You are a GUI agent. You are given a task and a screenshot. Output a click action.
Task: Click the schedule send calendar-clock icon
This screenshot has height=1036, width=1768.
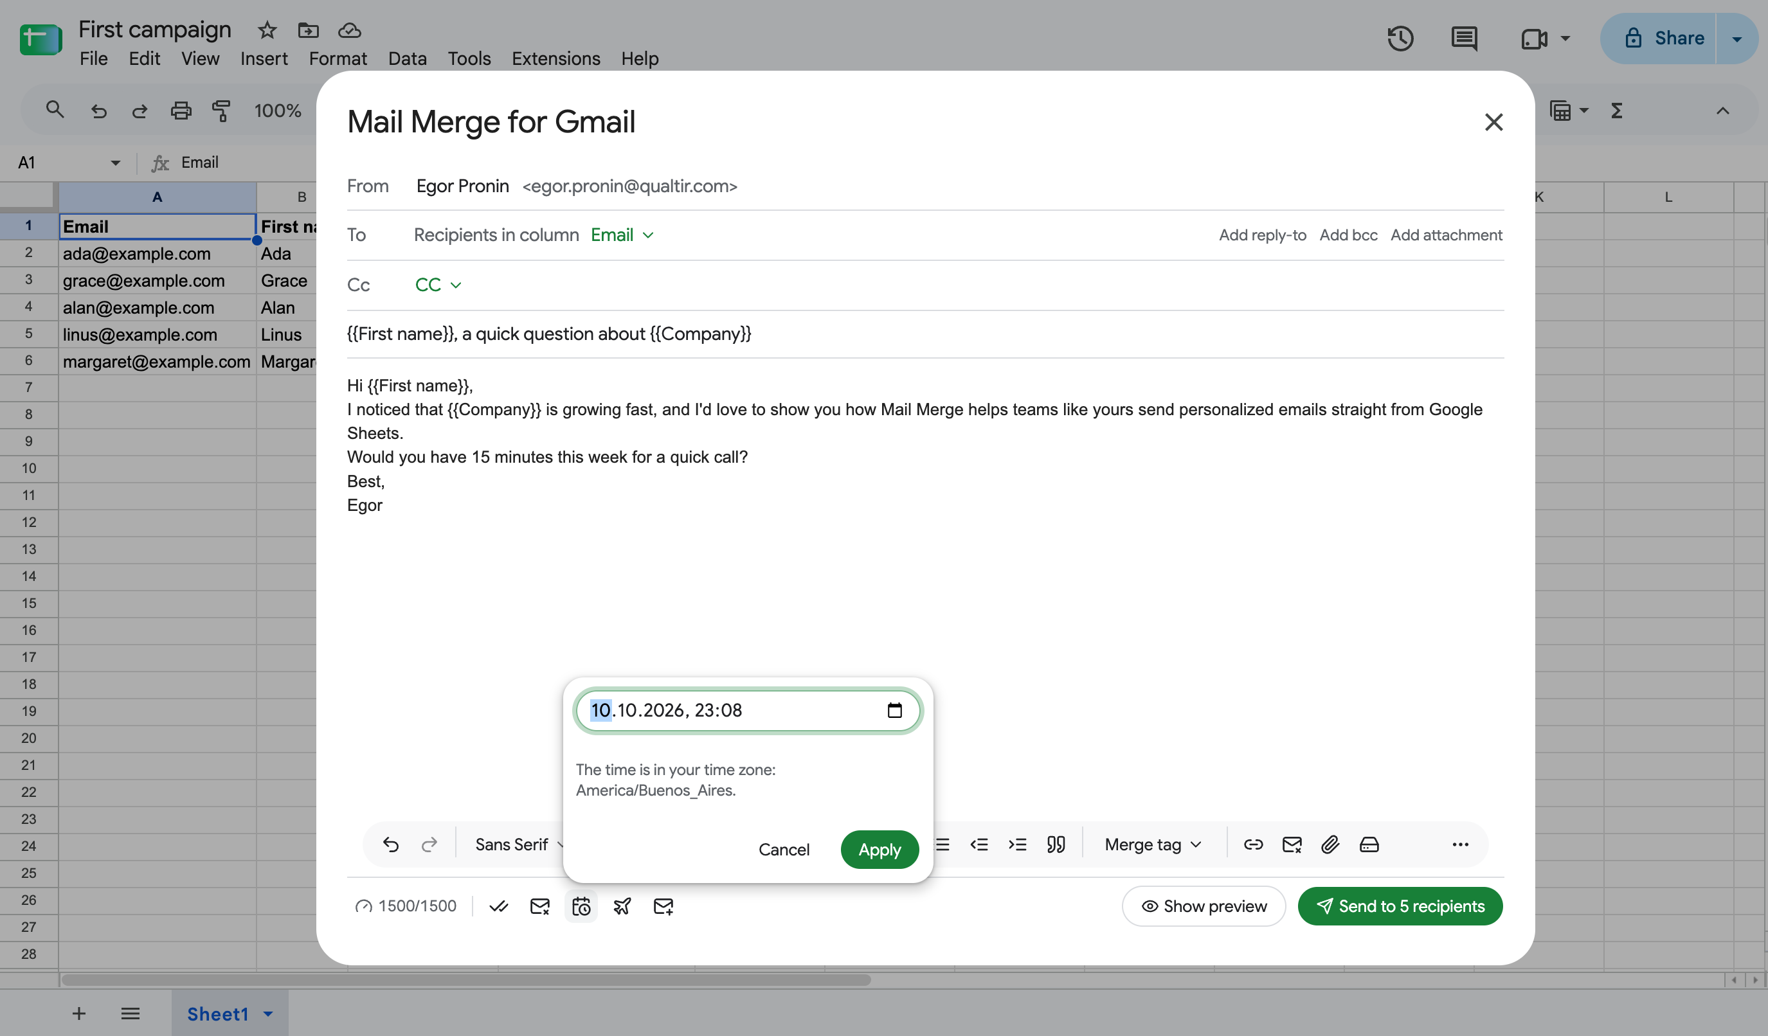[581, 906]
